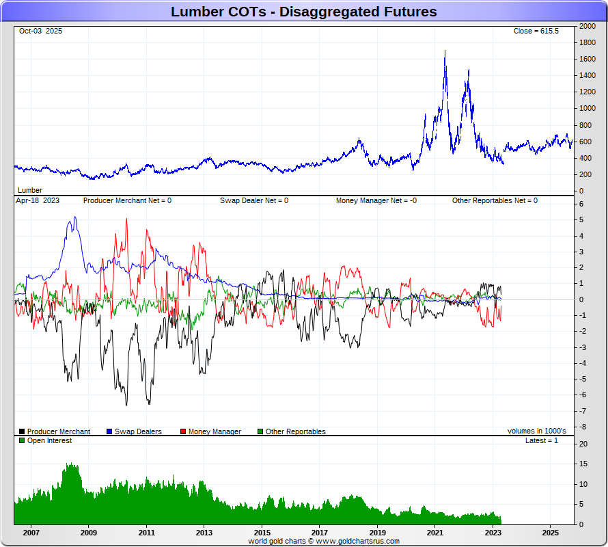Image resolution: width=608 pixels, height=547 pixels.
Task: Click the 'Swap Dealers' legend label
Action: 138,431
